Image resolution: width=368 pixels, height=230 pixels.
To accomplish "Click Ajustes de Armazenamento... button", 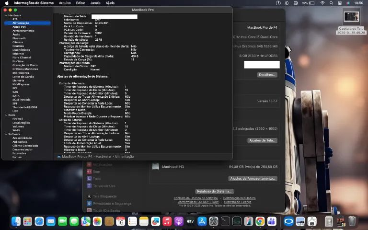I will (x=253, y=179).
